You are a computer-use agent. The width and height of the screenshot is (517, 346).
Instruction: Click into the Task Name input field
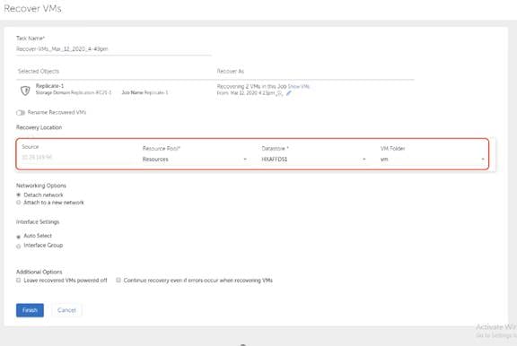pos(114,49)
